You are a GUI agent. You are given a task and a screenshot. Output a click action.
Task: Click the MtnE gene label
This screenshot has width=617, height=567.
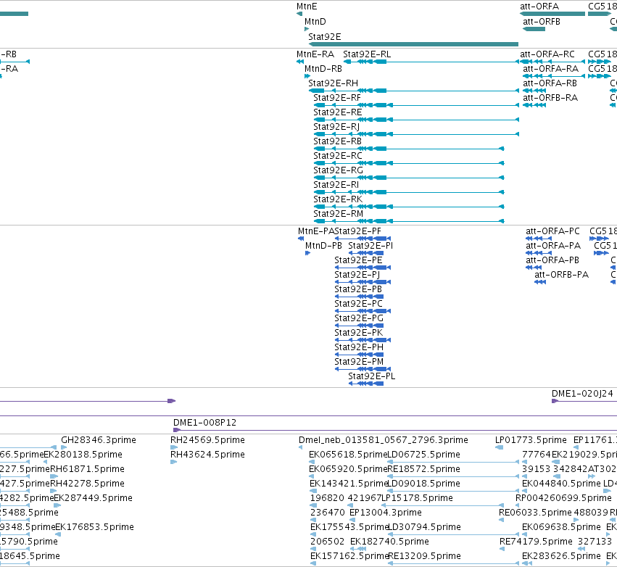(307, 7)
